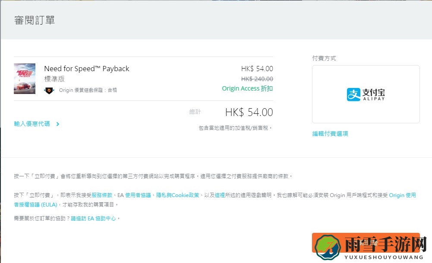
Task: Click the struck-through HK$ 240.00 price
Action: pyautogui.click(x=257, y=79)
